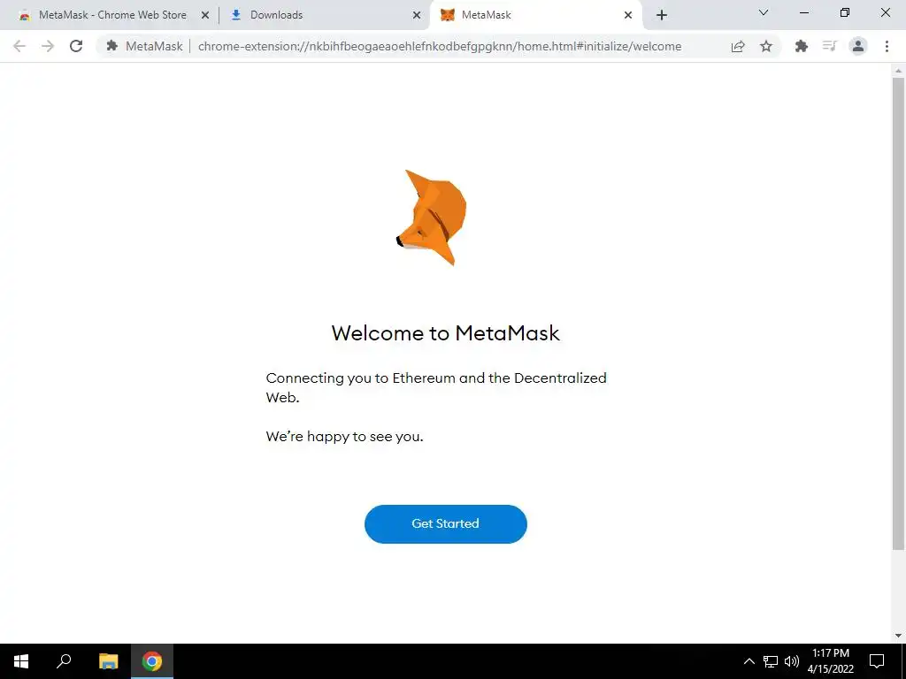Open the Windows Start menu

pos(21,661)
